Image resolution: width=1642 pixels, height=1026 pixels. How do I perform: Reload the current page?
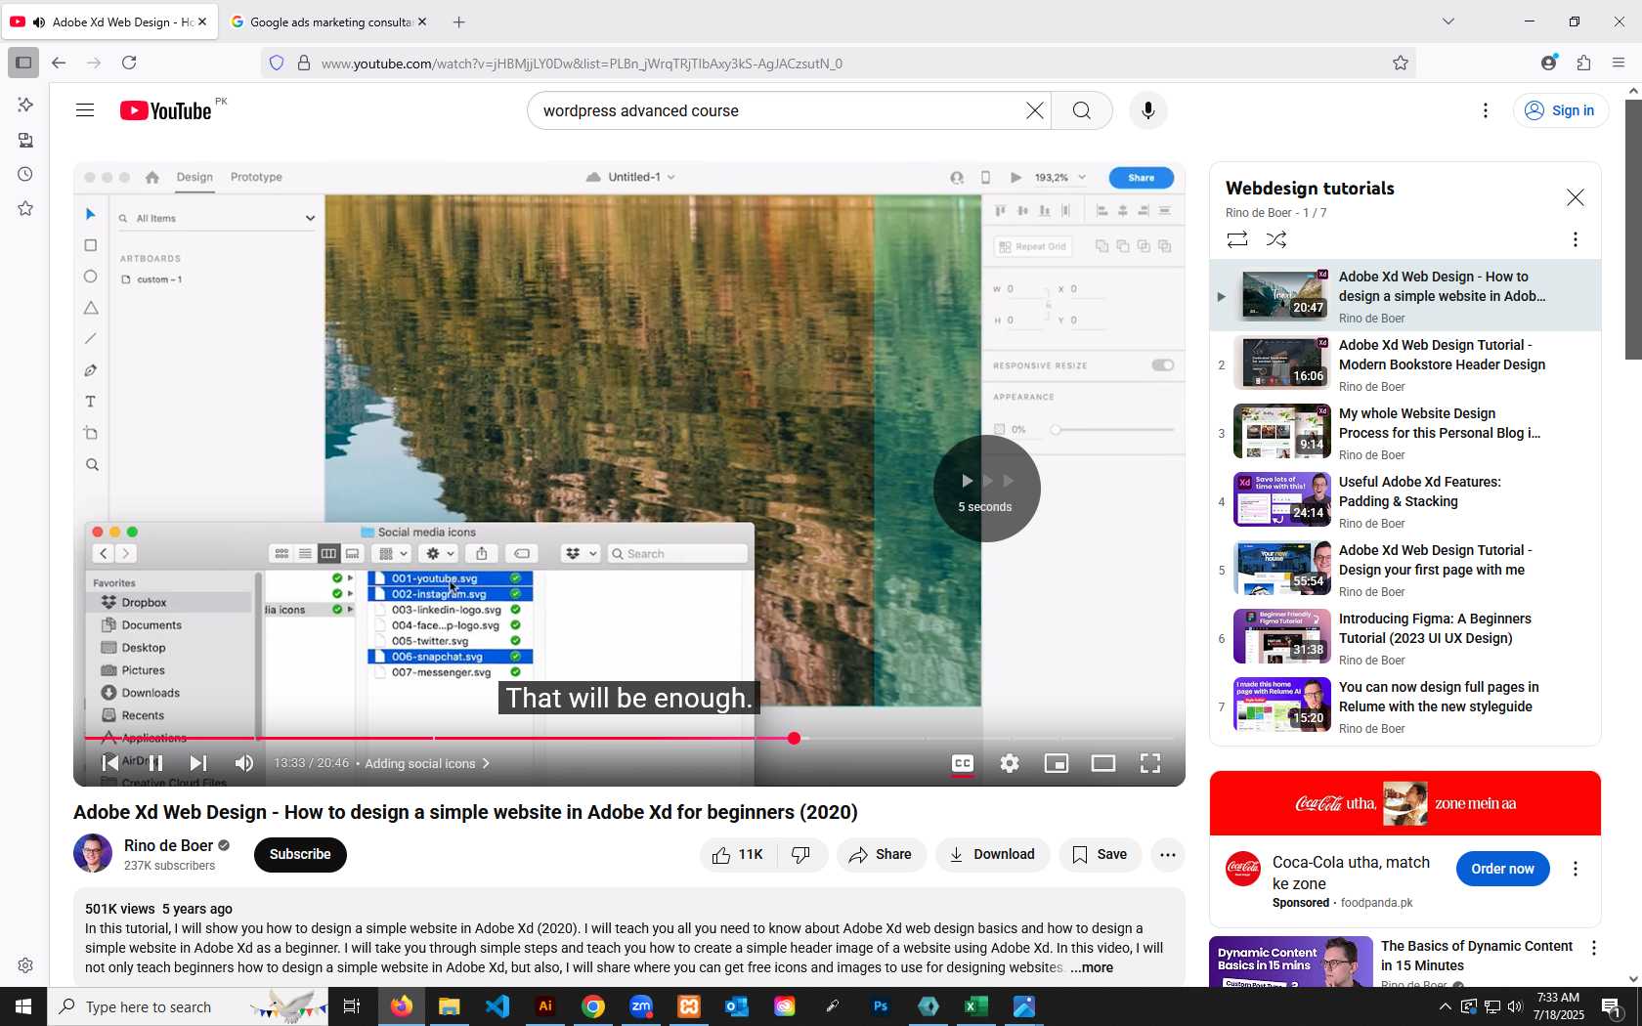point(129,64)
